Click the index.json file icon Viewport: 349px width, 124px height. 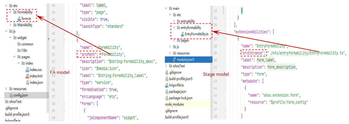[x=27, y=83]
